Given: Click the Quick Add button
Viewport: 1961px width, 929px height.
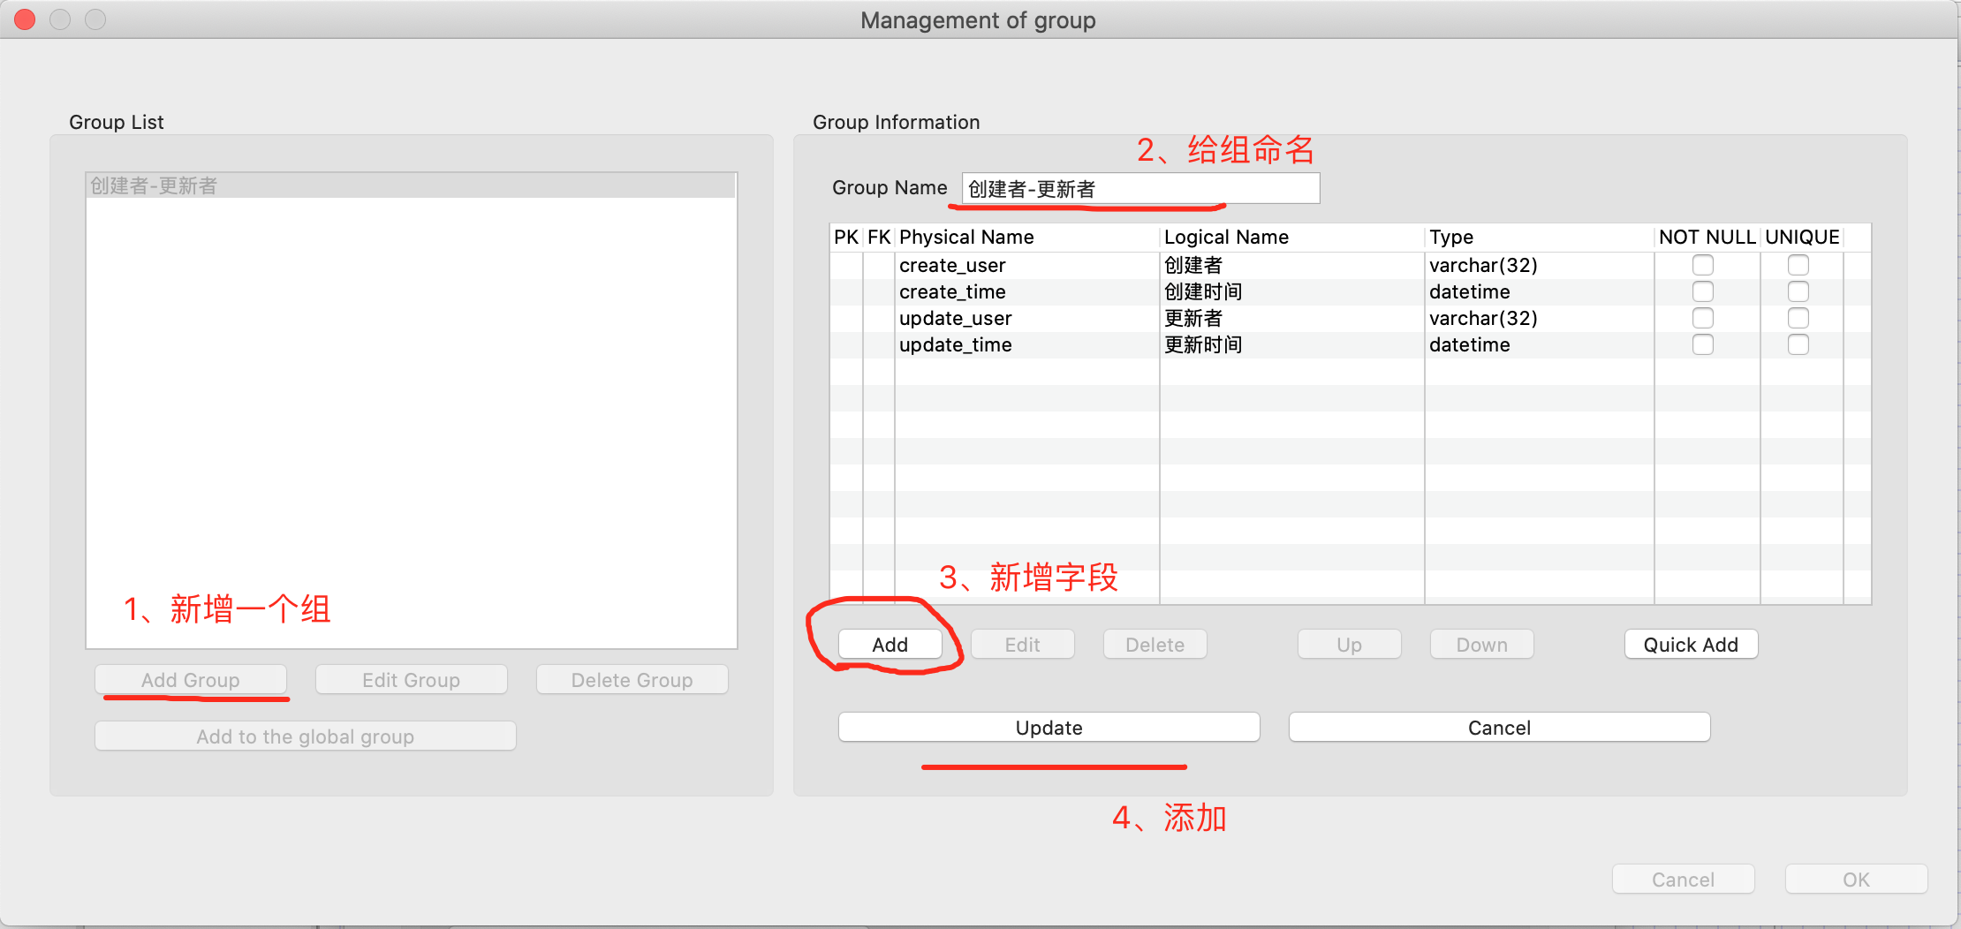Looking at the screenshot, I should tap(1690, 644).
